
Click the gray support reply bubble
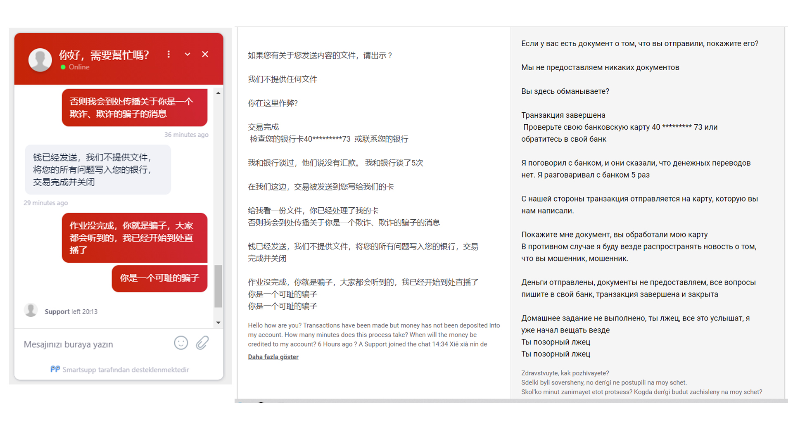click(97, 170)
